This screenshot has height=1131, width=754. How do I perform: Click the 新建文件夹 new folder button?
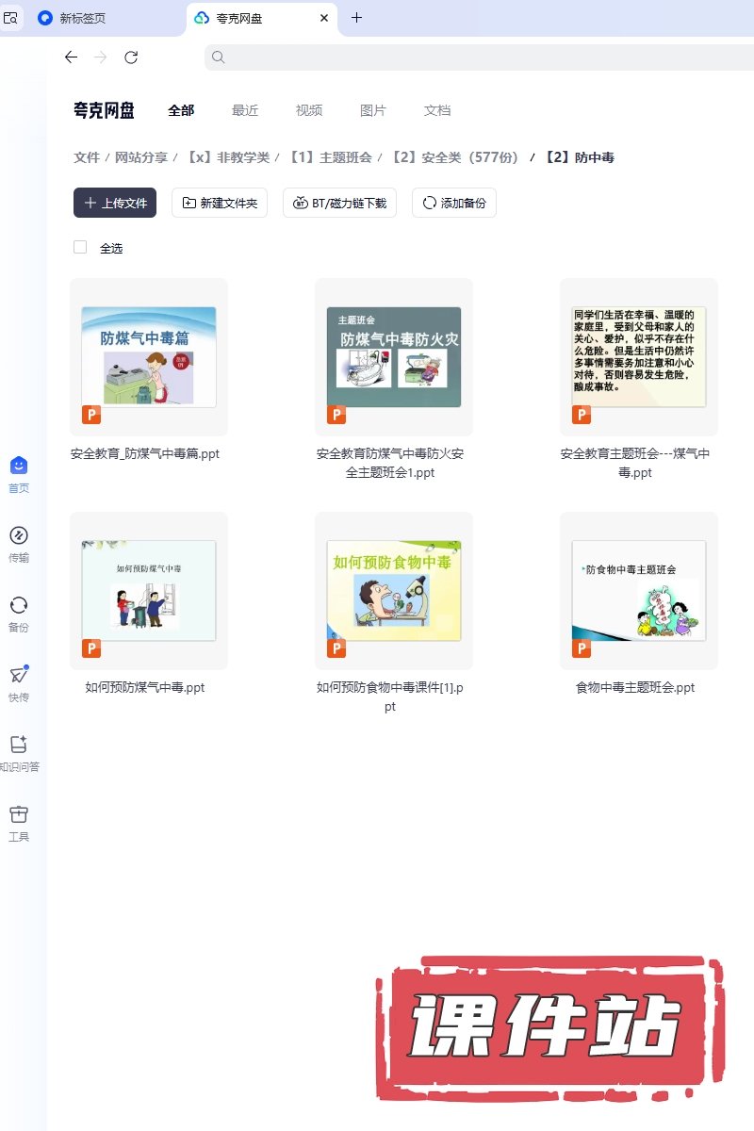point(220,203)
